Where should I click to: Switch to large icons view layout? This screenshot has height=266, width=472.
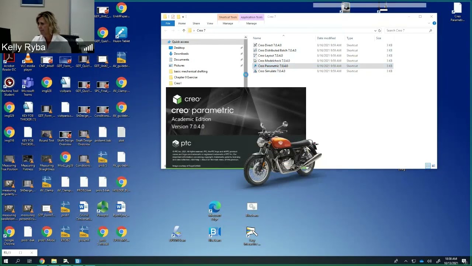[x=433, y=166]
